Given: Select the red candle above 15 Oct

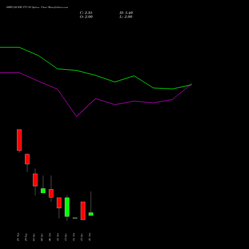Looking at the screenshot, I should tap(83, 211).
